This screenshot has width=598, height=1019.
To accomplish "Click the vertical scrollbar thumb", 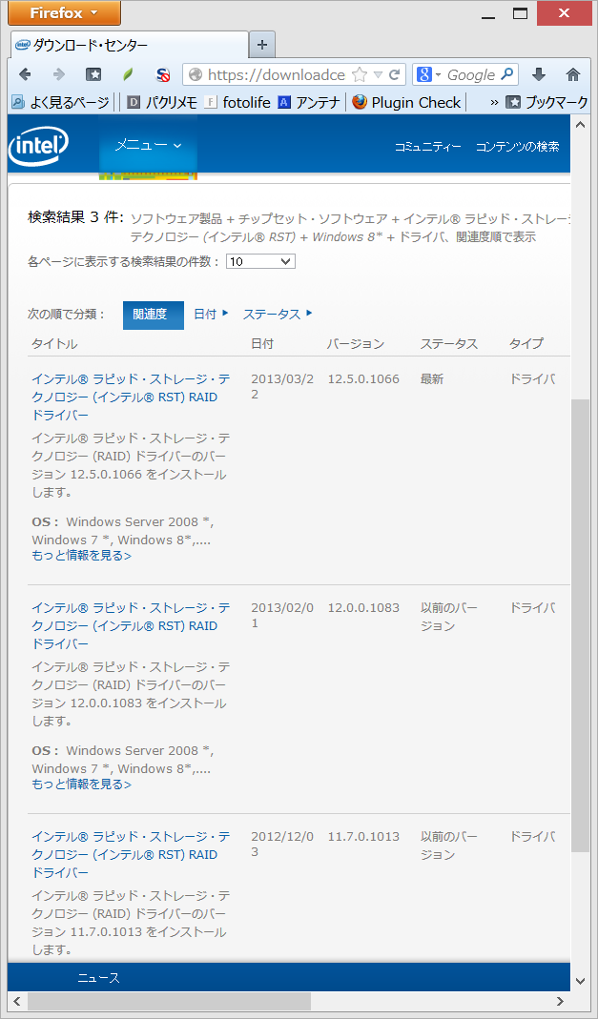I will pos(580,626).
